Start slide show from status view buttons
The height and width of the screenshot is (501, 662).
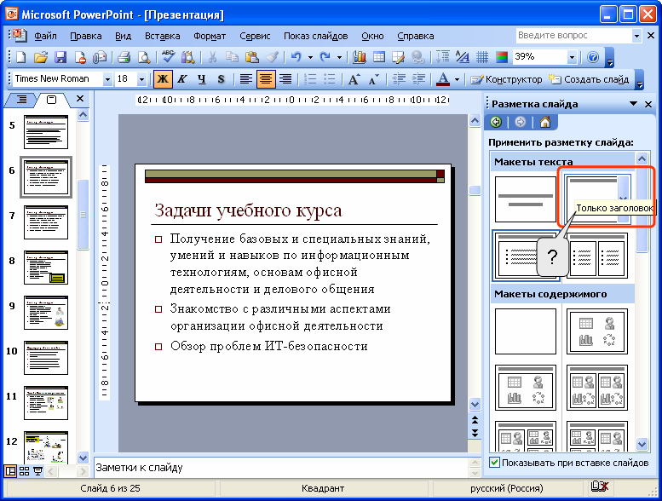[x=37, y=471]
